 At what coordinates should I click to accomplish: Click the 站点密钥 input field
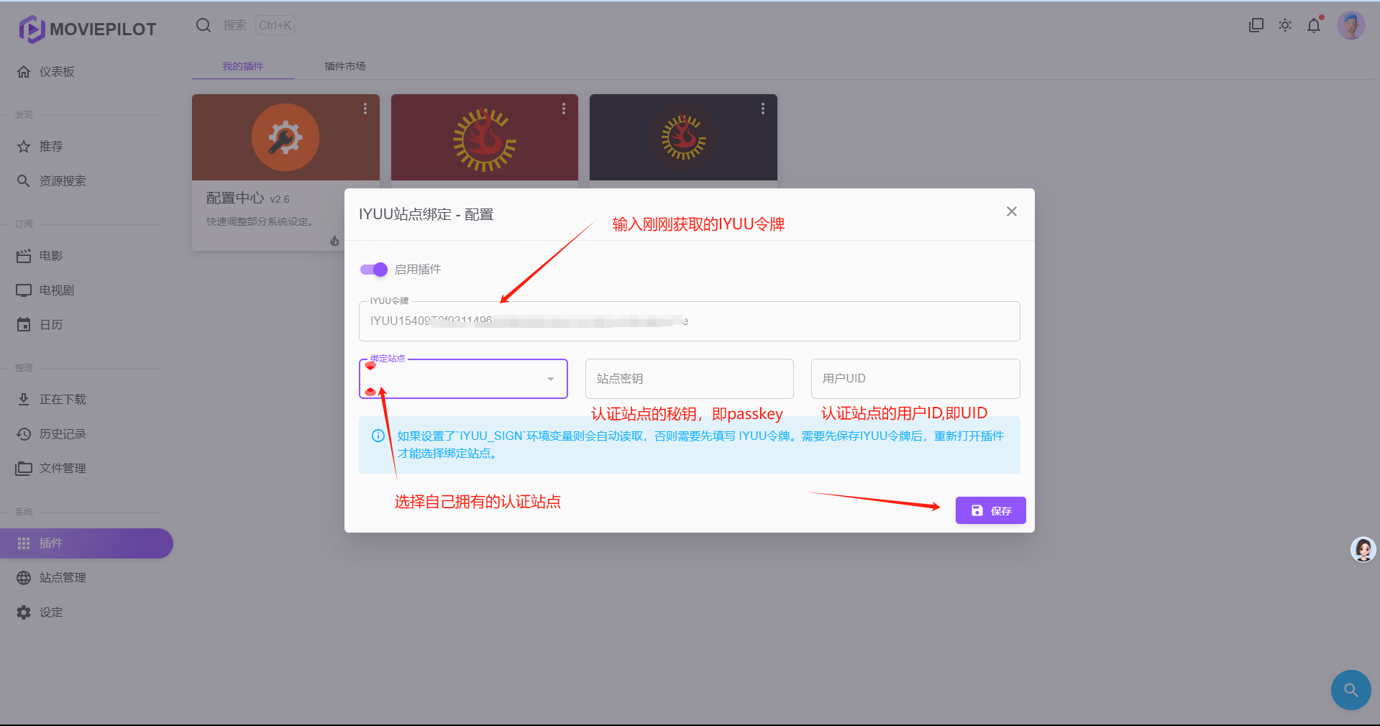coord(689,379)
